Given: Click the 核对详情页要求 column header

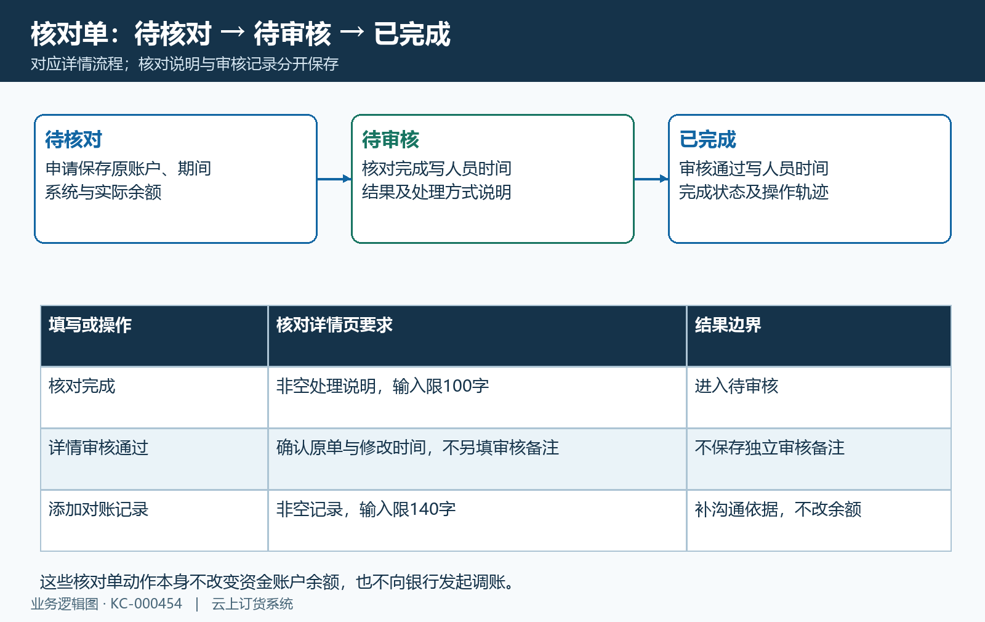Looking at the screenshot, I should [477, 336].
